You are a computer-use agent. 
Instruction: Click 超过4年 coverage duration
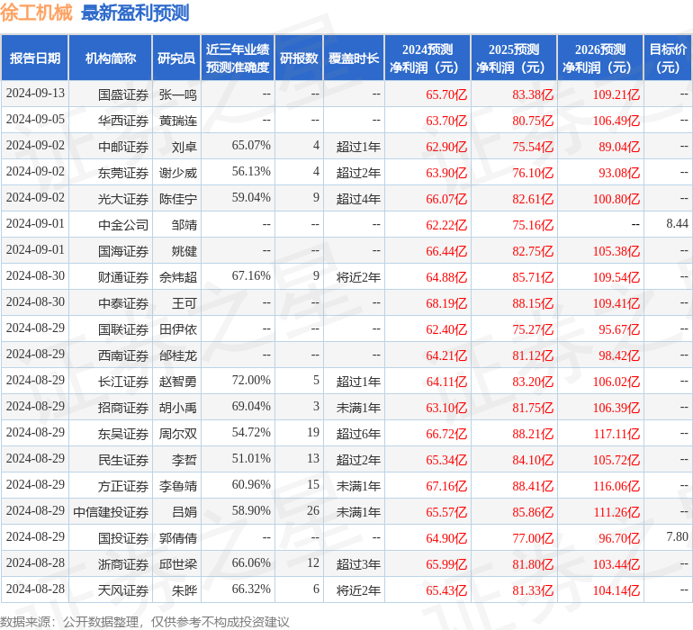358,199
